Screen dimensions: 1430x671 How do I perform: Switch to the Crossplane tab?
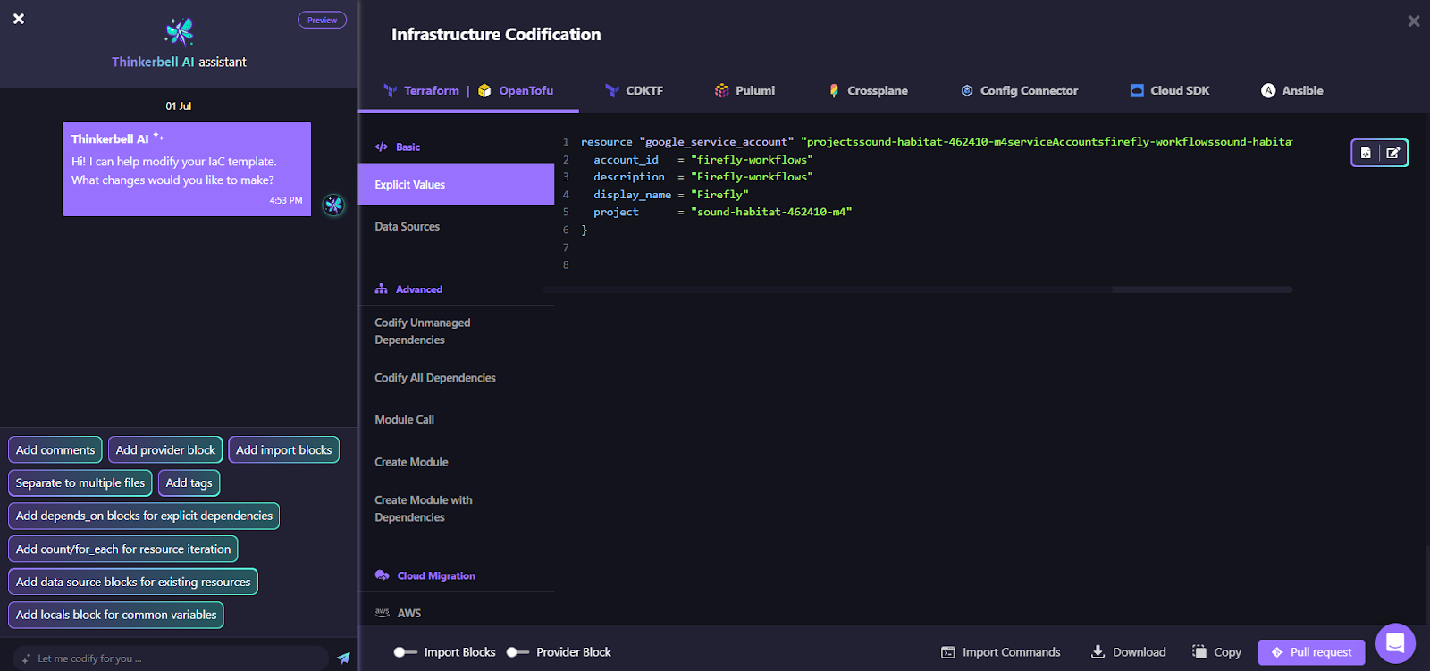(869, 90)
